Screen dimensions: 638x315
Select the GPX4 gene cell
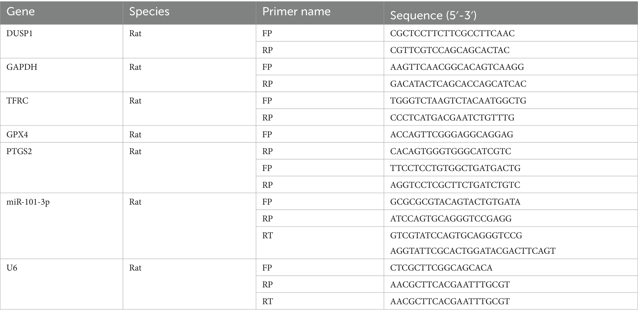coord(61,134)
